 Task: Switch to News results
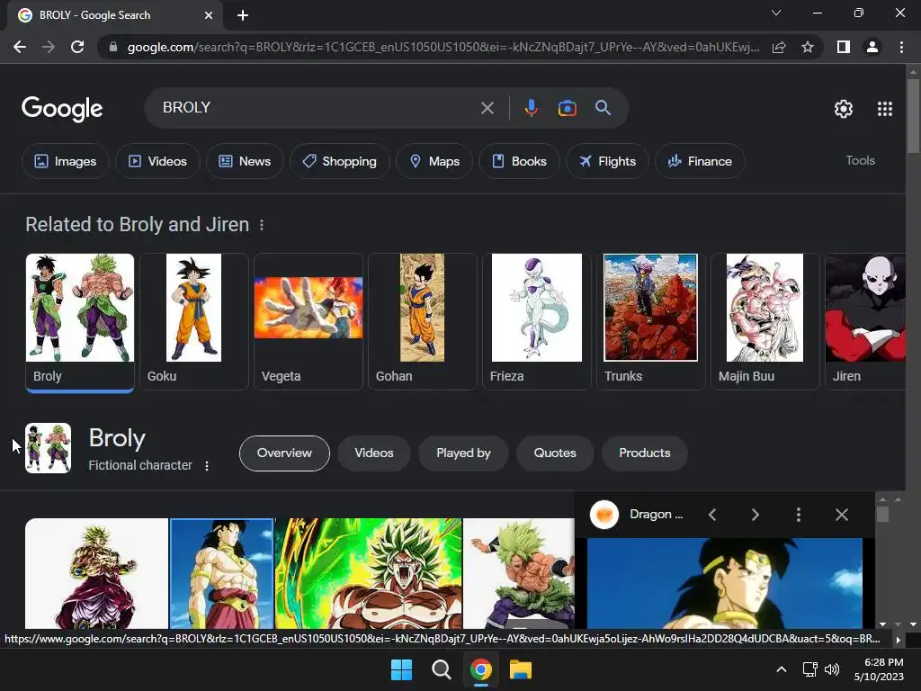[245, 161]
